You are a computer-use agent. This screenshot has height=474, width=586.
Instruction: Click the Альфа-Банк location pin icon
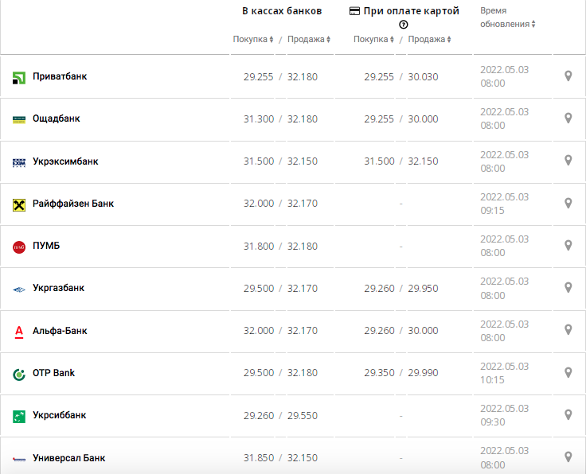568,330
